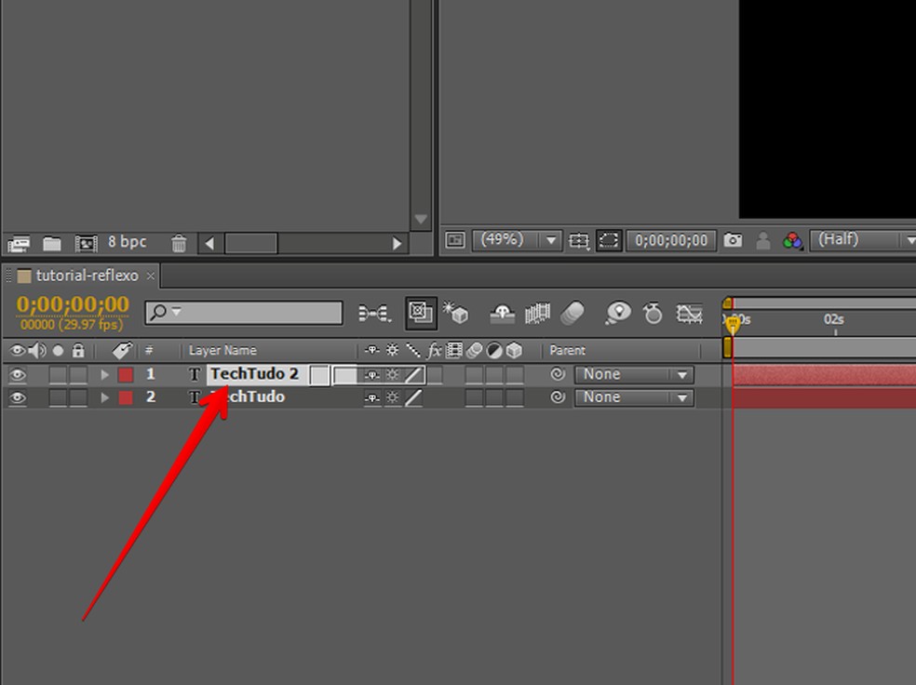Expand layer 2 TechTudo properties
The width and height of the screenshot is (916, 685).
click(x=104, y=397)
